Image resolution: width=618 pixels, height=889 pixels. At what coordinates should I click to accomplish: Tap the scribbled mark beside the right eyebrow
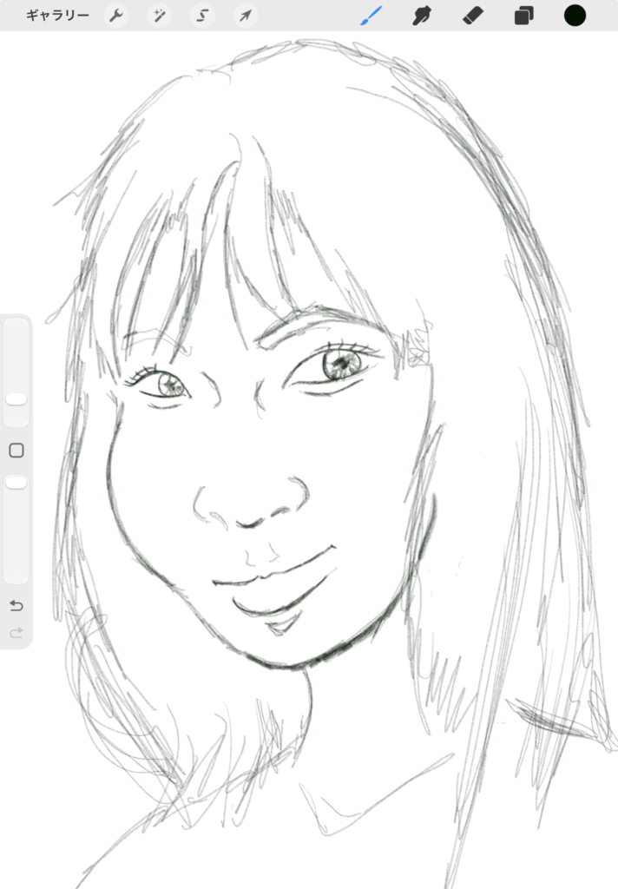417,353
